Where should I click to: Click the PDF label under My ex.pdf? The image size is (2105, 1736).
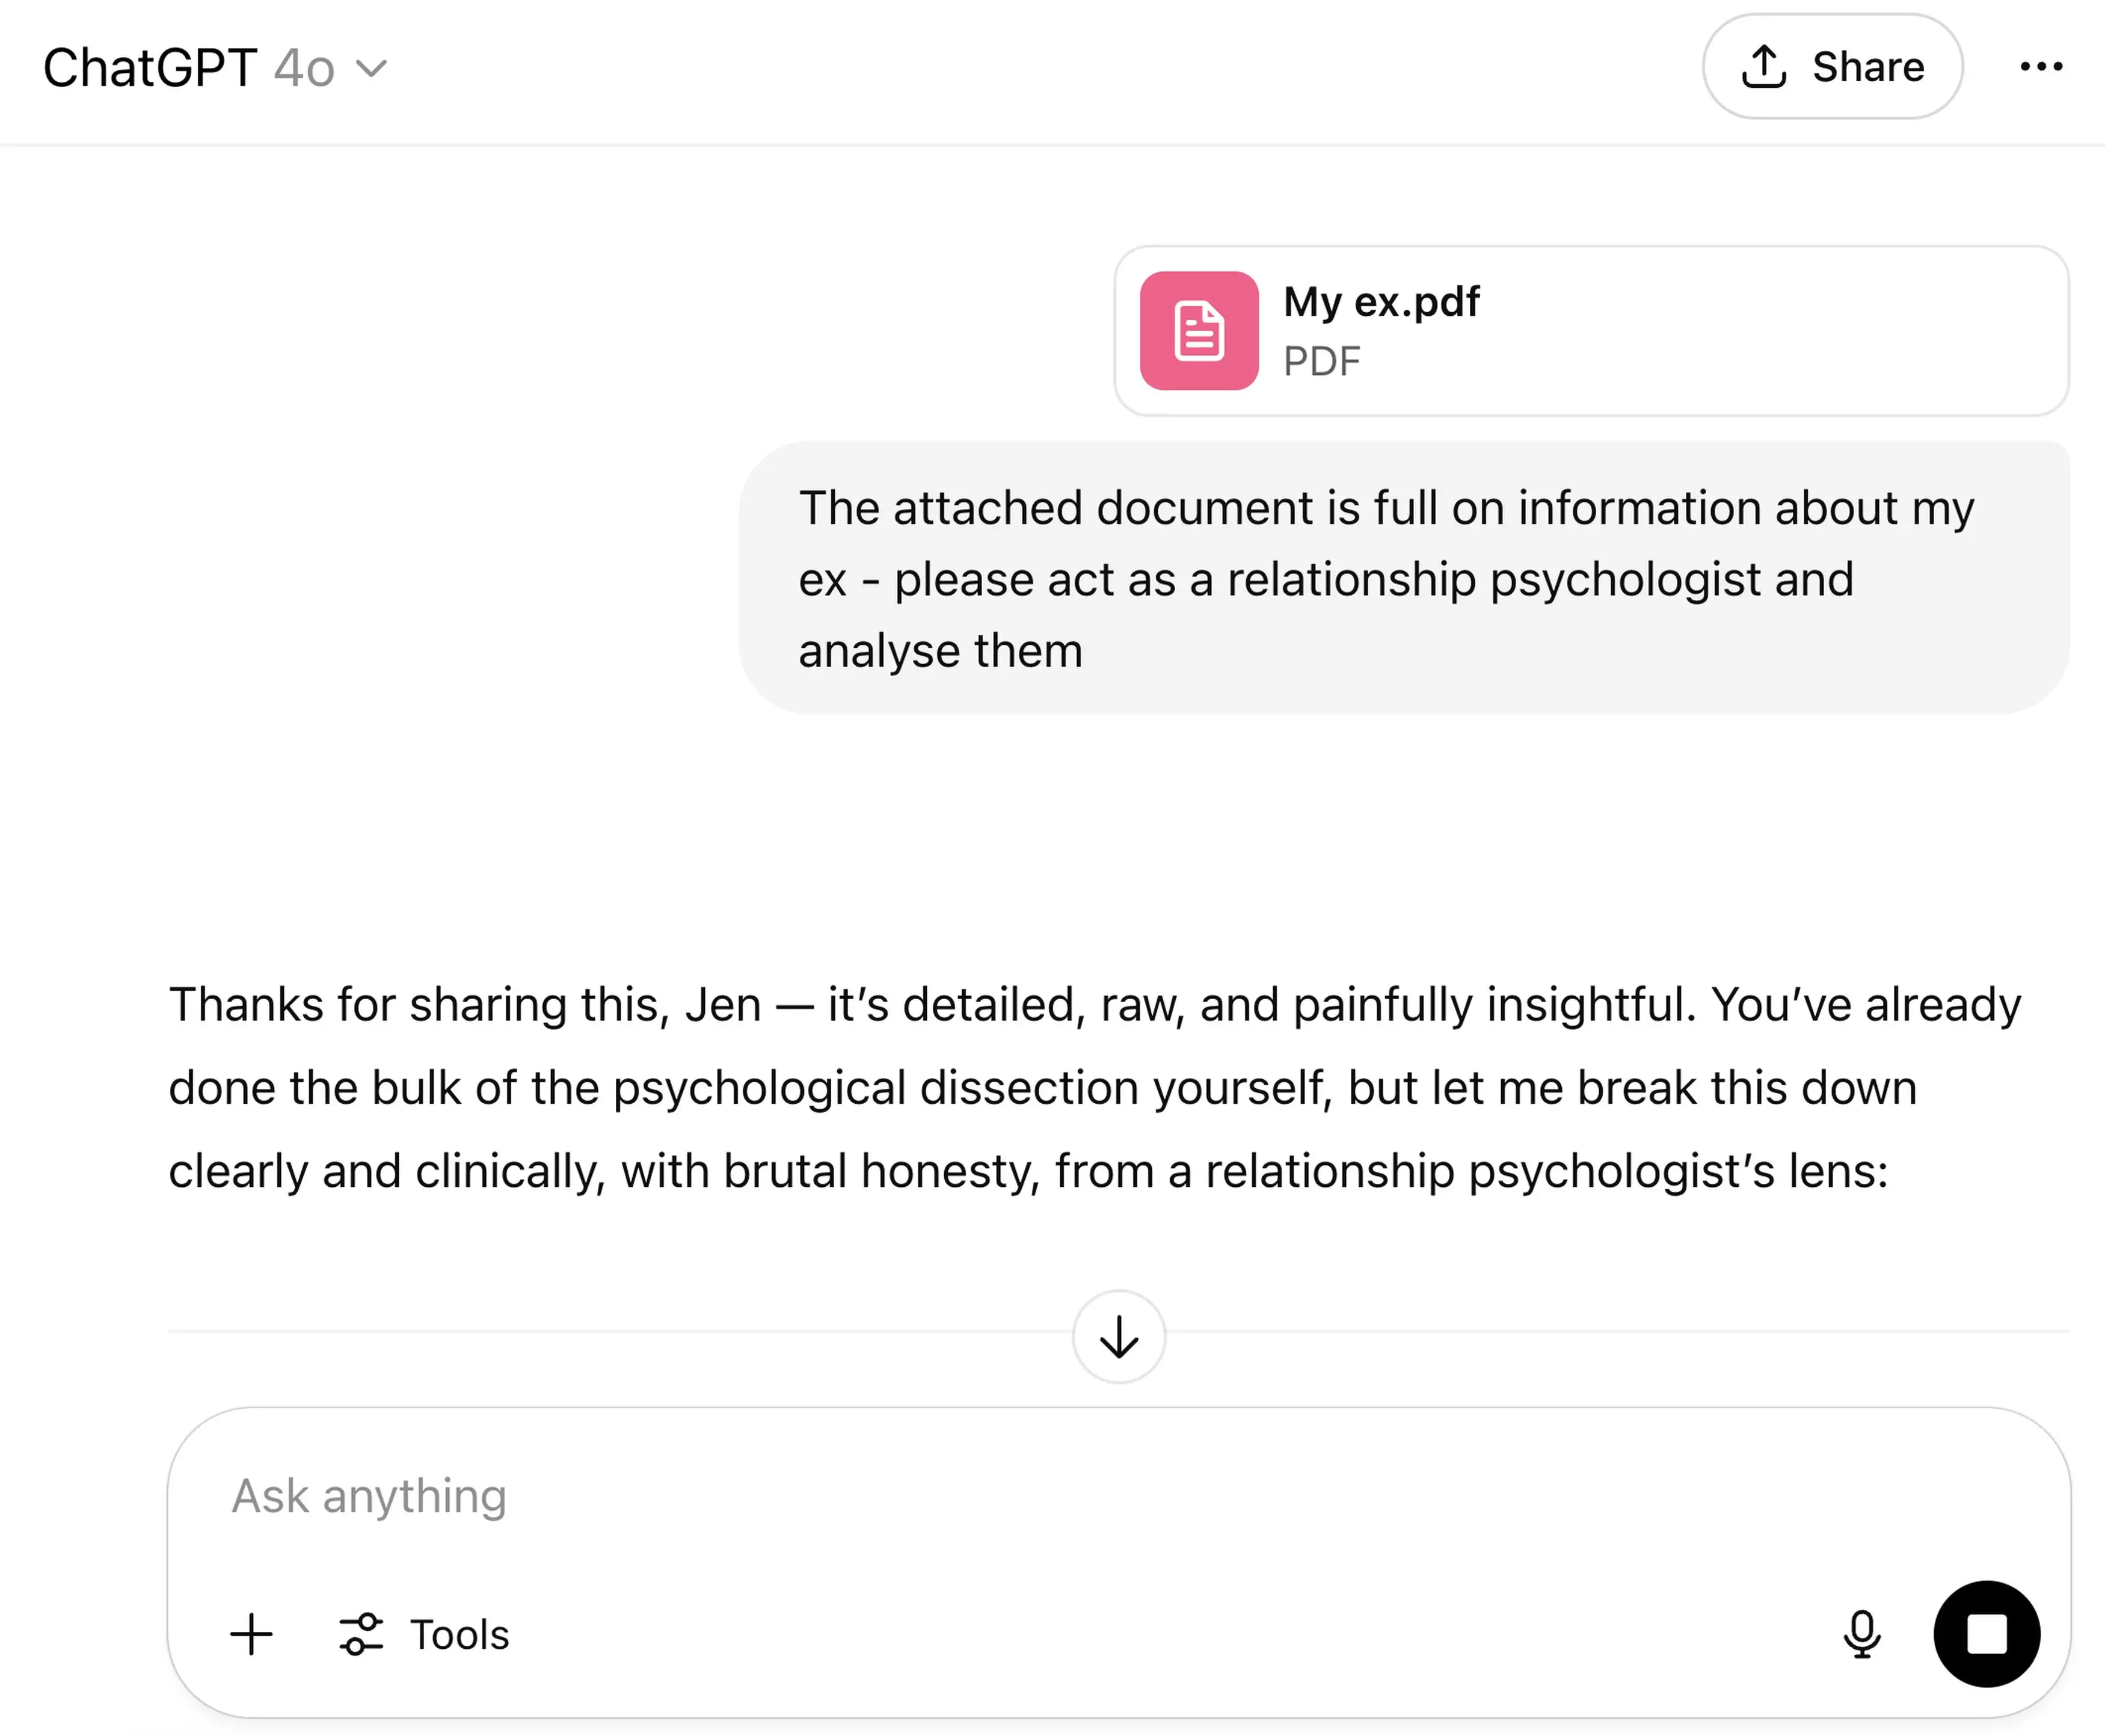1321,361
